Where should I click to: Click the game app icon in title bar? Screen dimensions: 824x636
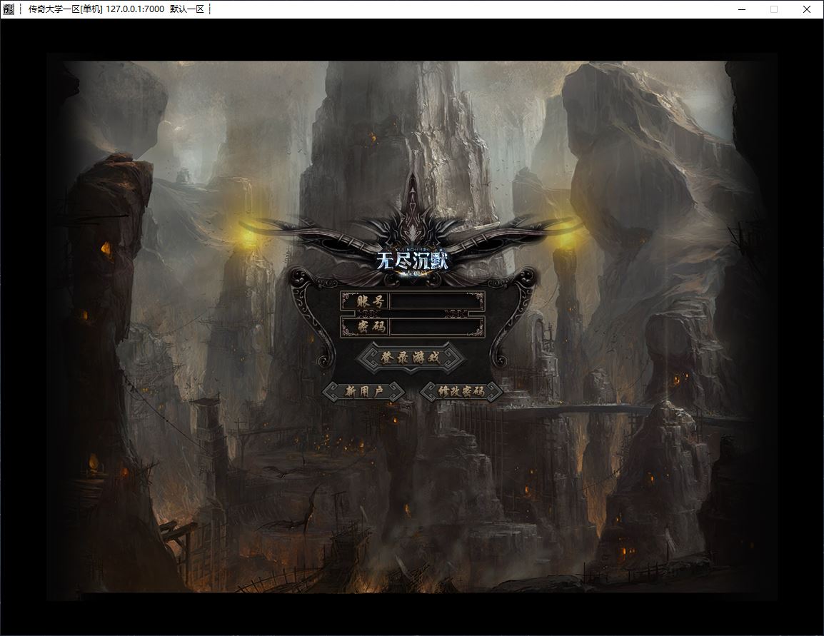(x=8, y=9)
